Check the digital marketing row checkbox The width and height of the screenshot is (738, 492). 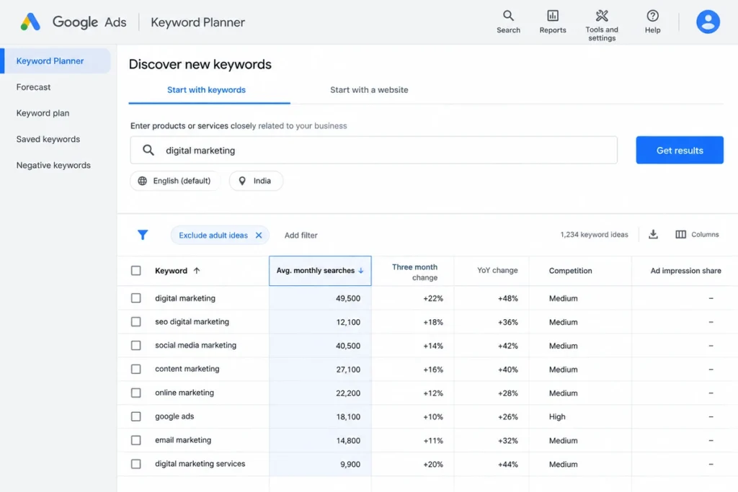click(136, 298)
